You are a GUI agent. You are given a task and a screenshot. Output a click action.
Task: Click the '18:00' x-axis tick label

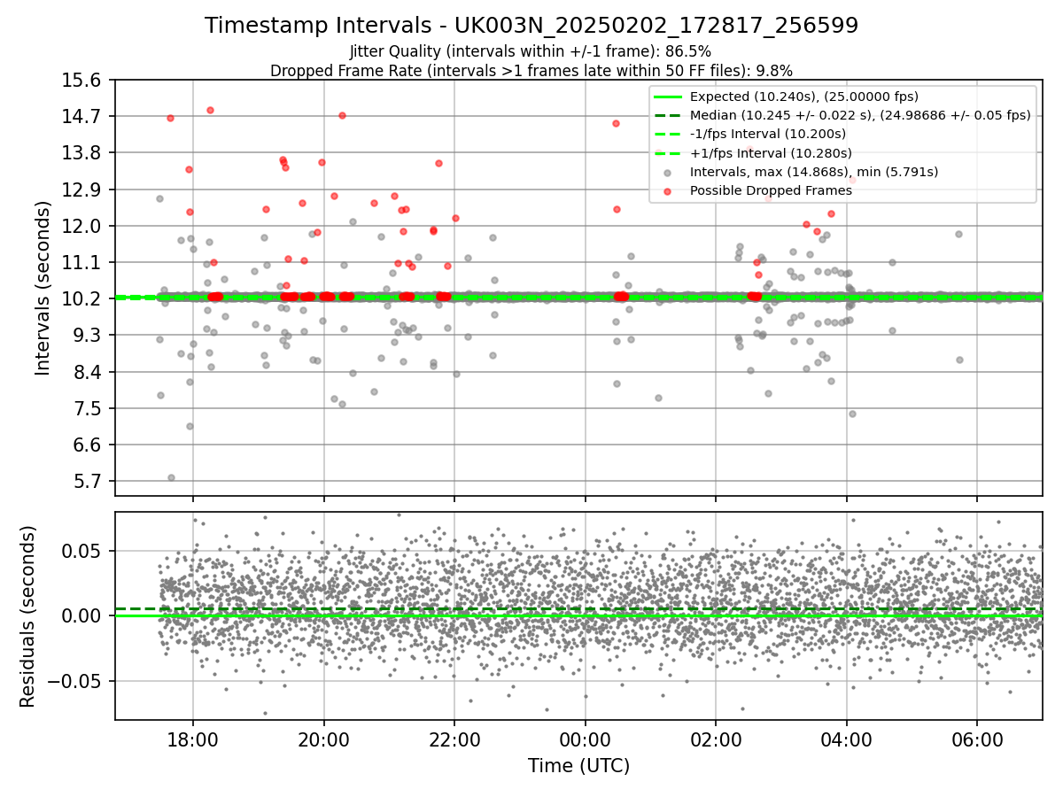tap(193, 739)
